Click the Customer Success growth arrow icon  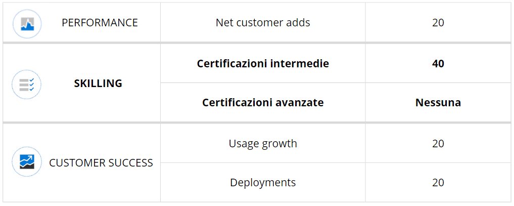[x=26, y=162]
